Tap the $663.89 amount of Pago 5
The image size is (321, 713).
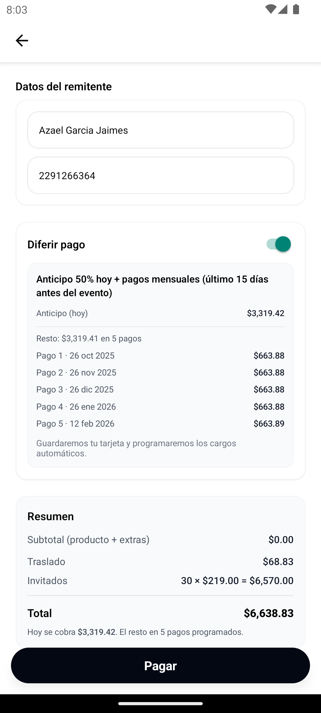tap(269, 424)
